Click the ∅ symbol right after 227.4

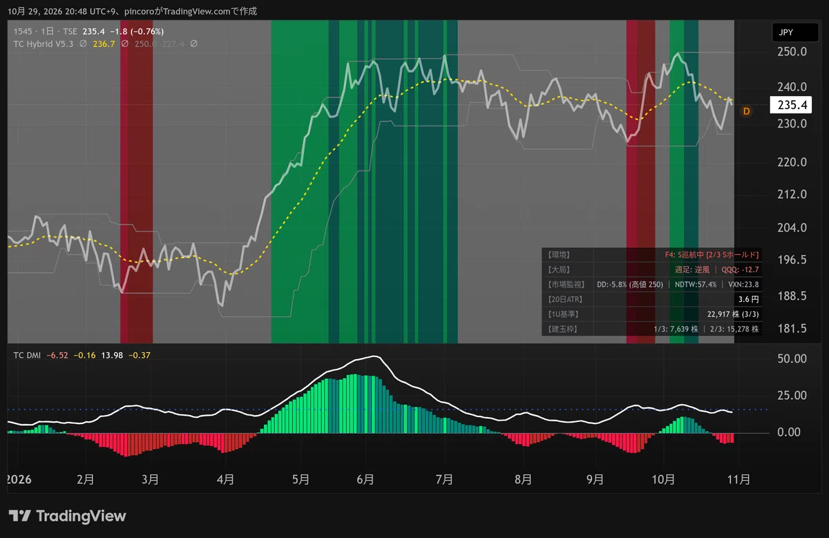194,44
